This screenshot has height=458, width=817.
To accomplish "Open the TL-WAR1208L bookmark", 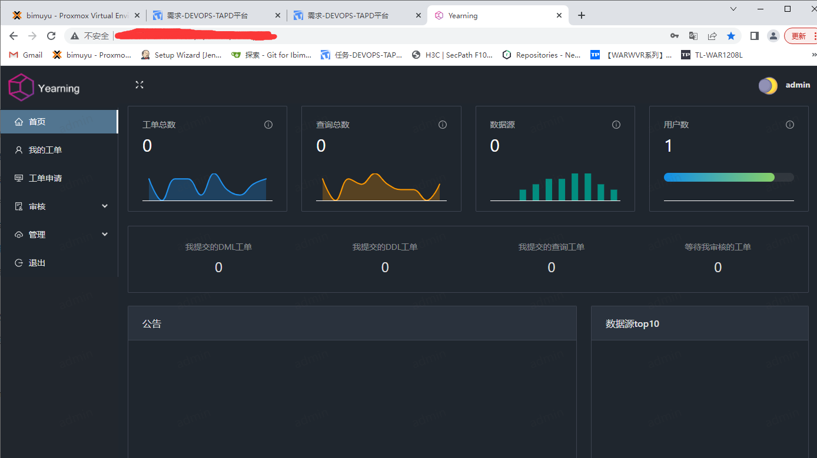I will point(712,55).
